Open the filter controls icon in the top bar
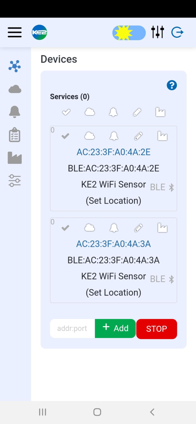The height and width of the screenshot is (424, 196). tap(158, 32)
